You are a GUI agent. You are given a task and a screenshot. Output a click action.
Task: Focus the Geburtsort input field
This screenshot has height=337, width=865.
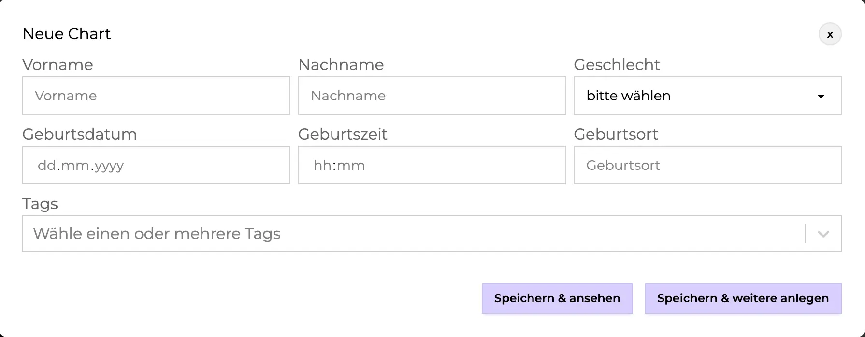point(707,165)
